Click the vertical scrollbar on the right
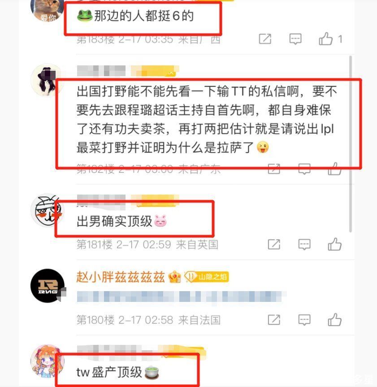This screenshot has height=387, width=377. (350, 144)
